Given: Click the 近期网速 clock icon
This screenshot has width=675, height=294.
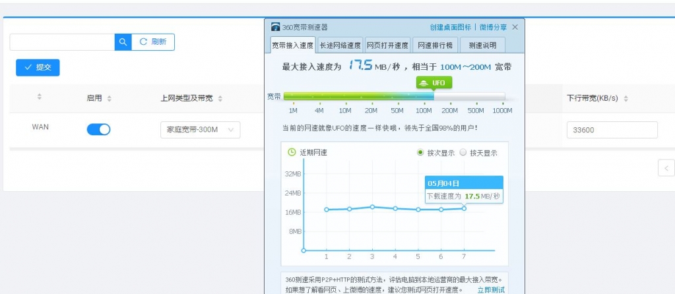Looking at the screenshot, I should click(292, 152).
